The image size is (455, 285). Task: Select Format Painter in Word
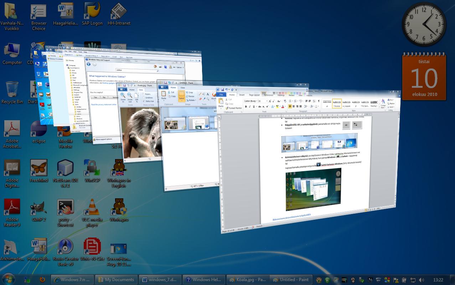pyautogui.click(x=234, y=108)
